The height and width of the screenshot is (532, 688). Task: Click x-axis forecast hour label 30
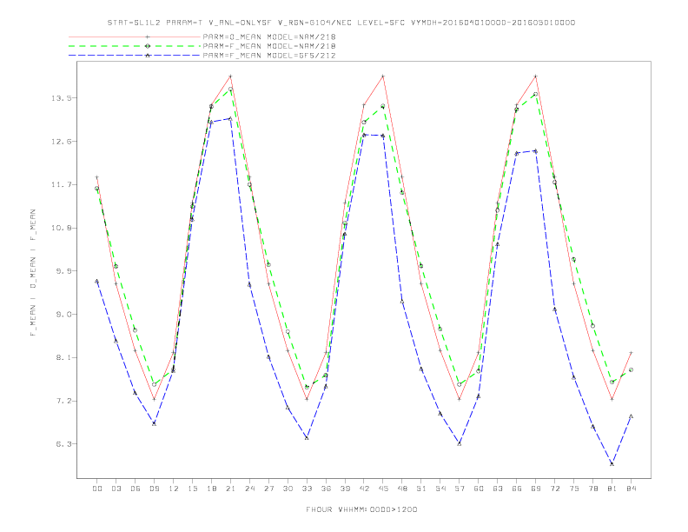point(288,489)
